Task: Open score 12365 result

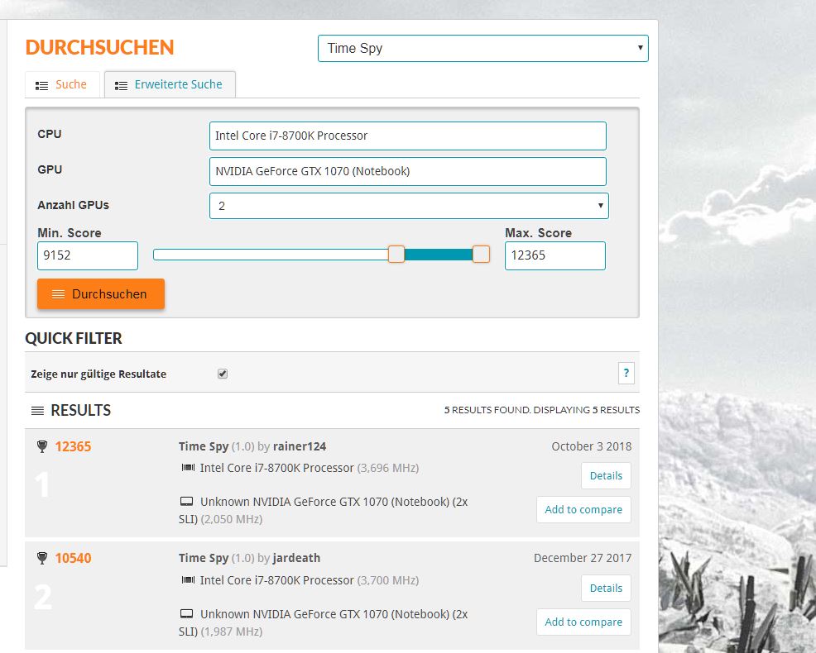Action: 73,446
